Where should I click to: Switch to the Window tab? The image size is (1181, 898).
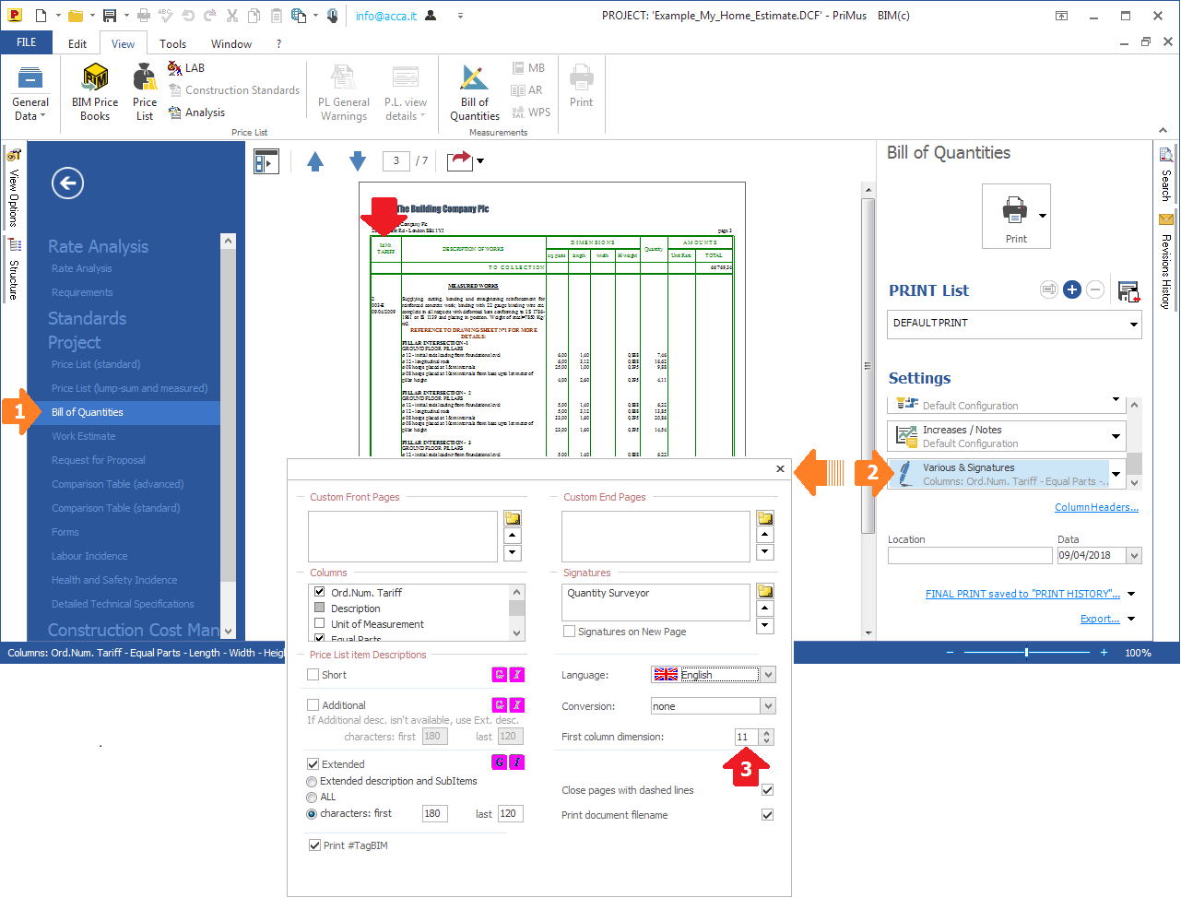coord(231,43)
